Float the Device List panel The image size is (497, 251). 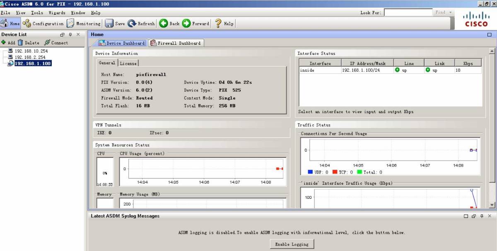coord(63,35)
